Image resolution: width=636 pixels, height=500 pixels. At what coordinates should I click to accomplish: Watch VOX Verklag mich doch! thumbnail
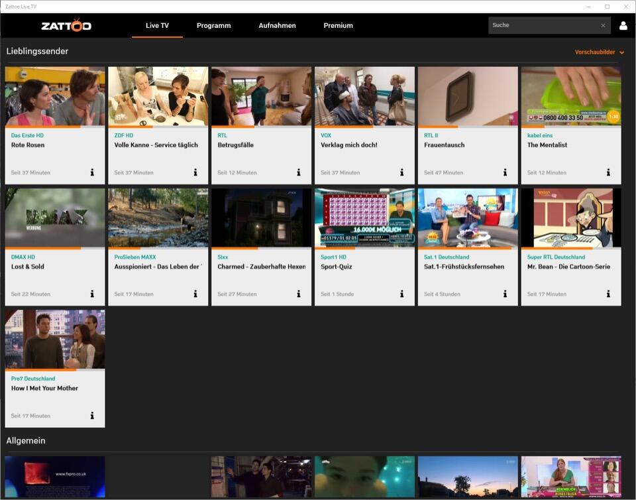[x=364, y=96]
